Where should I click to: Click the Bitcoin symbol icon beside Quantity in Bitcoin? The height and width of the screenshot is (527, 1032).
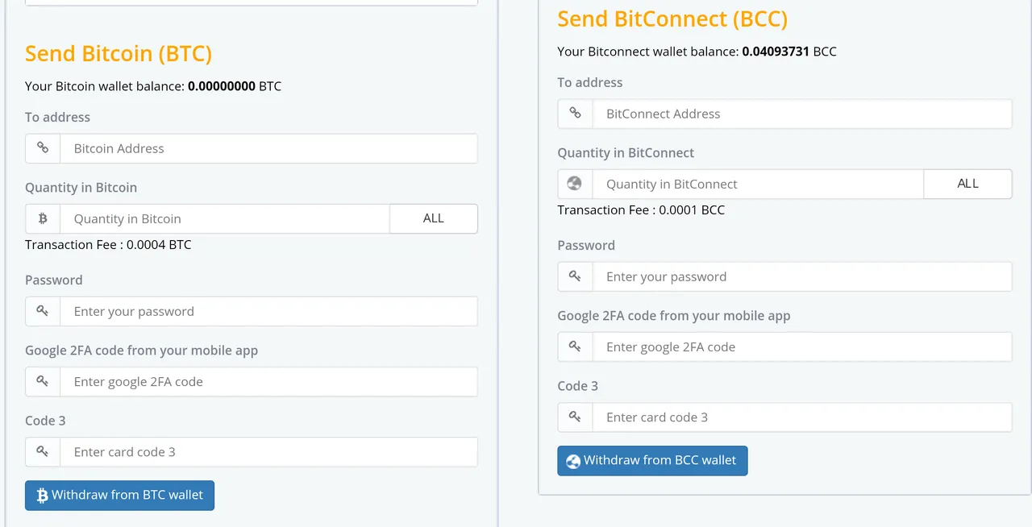point(43,218)
